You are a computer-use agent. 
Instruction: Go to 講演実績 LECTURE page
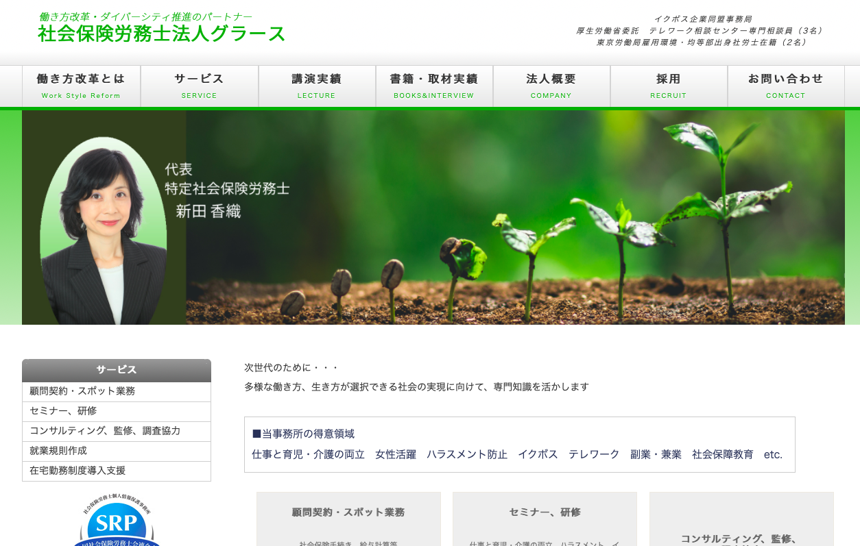[317, 86]
